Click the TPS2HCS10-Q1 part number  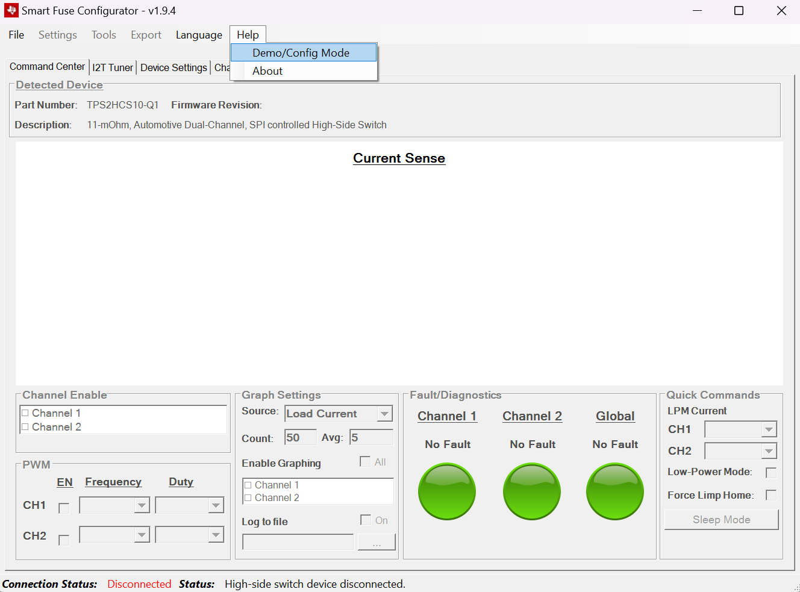[123, 105]
